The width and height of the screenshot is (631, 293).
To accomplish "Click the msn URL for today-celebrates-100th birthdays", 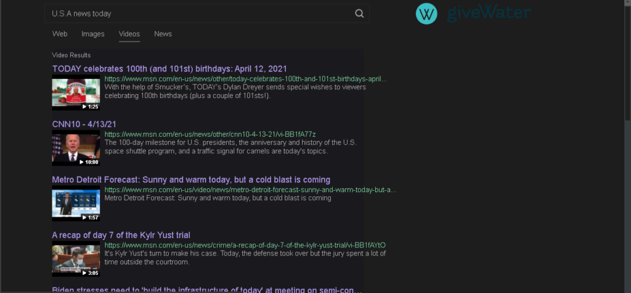I will pos(245,79).
